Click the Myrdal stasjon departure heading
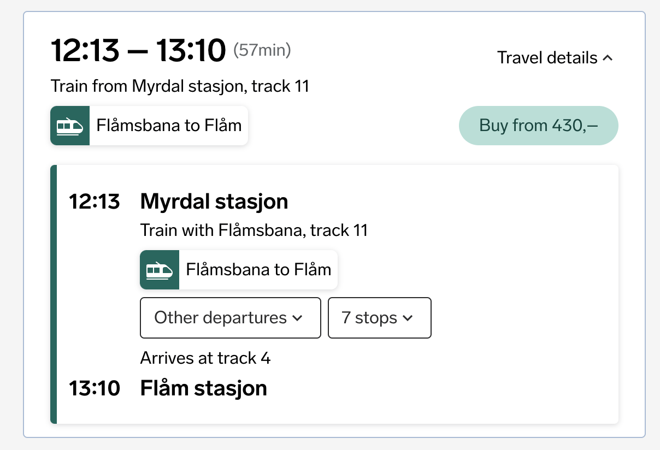Screen dimensions: 660x450 click(x=214, y=202)
